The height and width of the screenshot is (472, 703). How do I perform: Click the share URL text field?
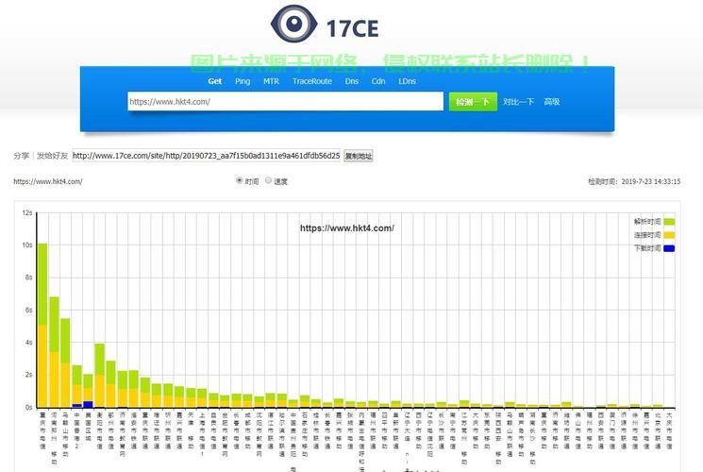pos(207,156)
